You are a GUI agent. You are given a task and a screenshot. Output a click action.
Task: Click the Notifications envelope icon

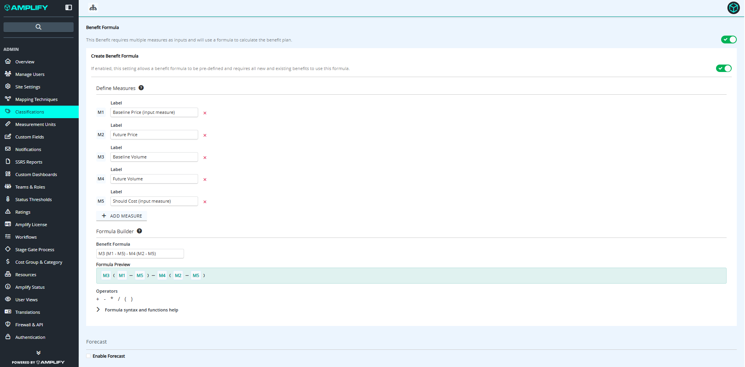click(8, 149)
